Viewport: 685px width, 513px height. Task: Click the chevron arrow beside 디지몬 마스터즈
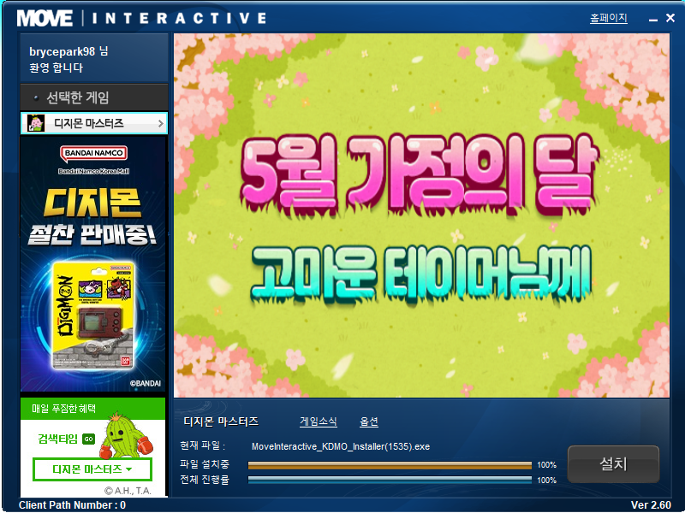[x=160, y=124]
